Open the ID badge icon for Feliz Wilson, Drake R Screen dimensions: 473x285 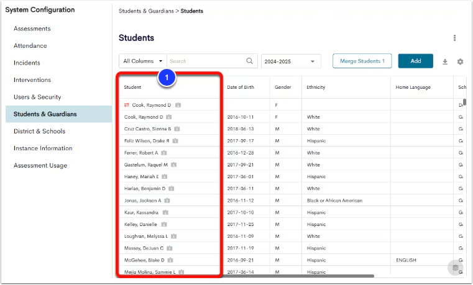pos(175,141)
